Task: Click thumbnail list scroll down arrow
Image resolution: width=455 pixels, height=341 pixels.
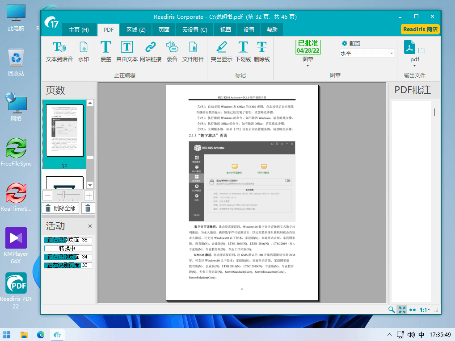Action: click(x=90, y=185)
